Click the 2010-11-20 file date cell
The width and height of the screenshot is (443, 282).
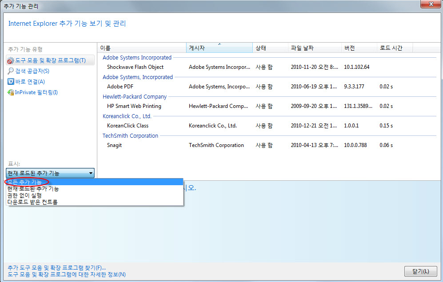[x=315, y=67]
